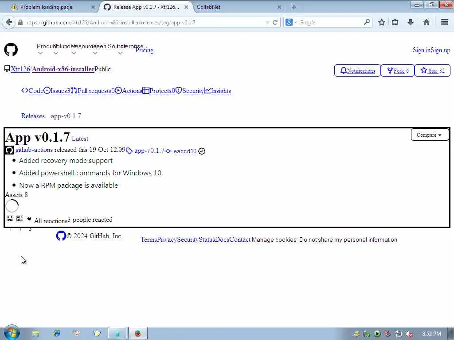Open the Android-x86-installer repo link

(x=63, y=69)
